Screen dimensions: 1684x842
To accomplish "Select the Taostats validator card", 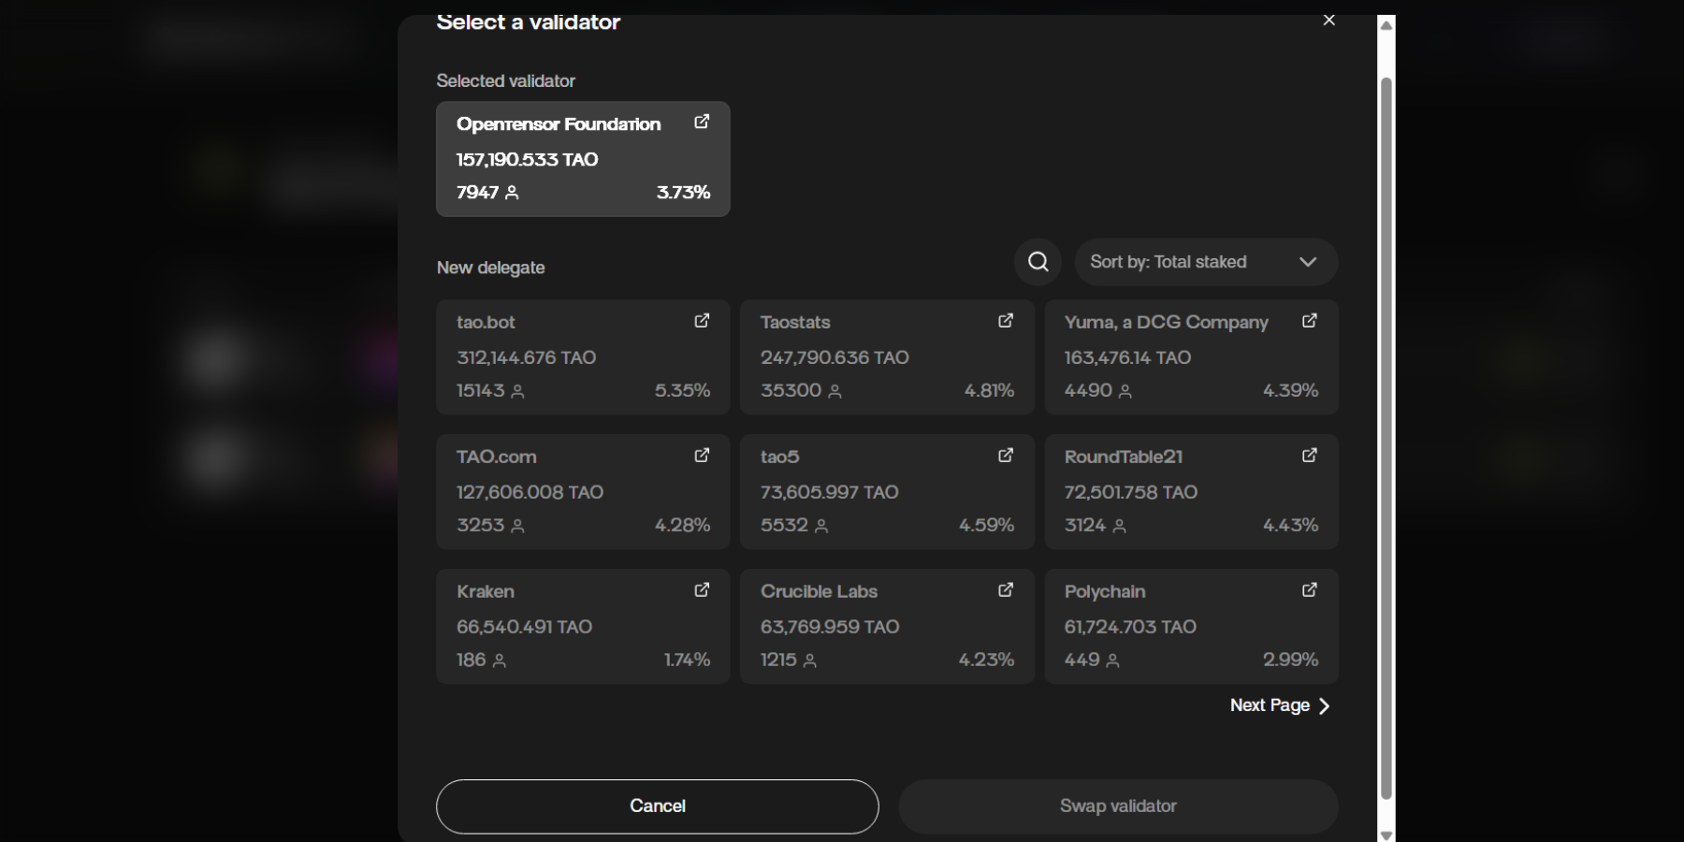I will click(x=886, y=357).
